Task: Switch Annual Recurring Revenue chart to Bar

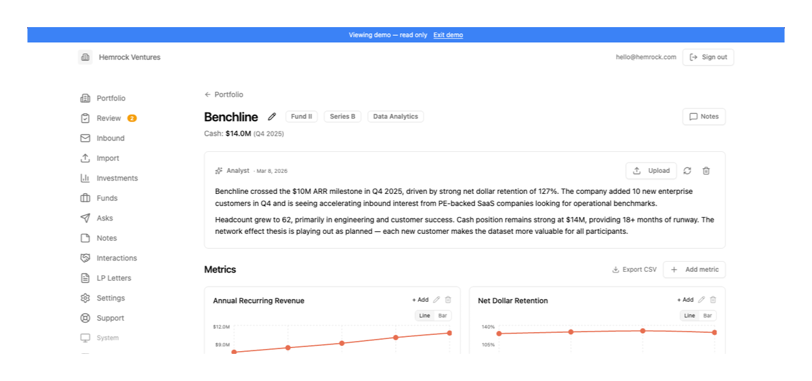Action: click(443, 316)
